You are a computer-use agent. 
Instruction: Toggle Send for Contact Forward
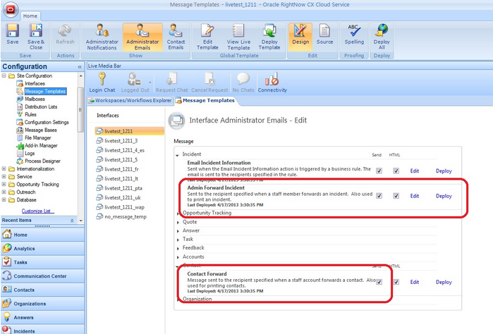pyautogui.click(x=379, y=282)
